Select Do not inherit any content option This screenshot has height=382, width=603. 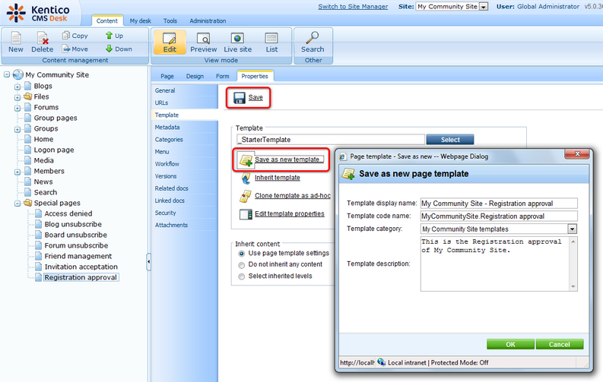(x=242, y=265)
